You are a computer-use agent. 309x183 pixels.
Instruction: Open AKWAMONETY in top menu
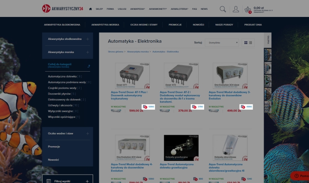tap(158, 9)
